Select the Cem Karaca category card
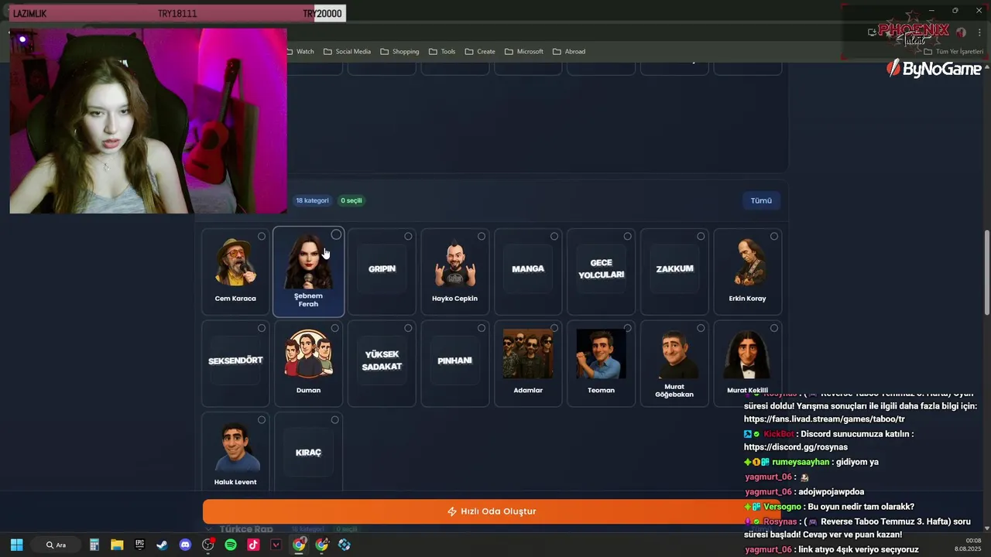 pos(235,272)
